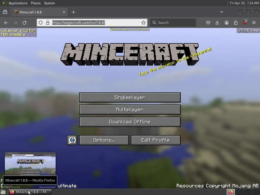Screen dimensions: 260x195
Task: Click the show desktop icon in taskbar
Action: pos(3,192)
